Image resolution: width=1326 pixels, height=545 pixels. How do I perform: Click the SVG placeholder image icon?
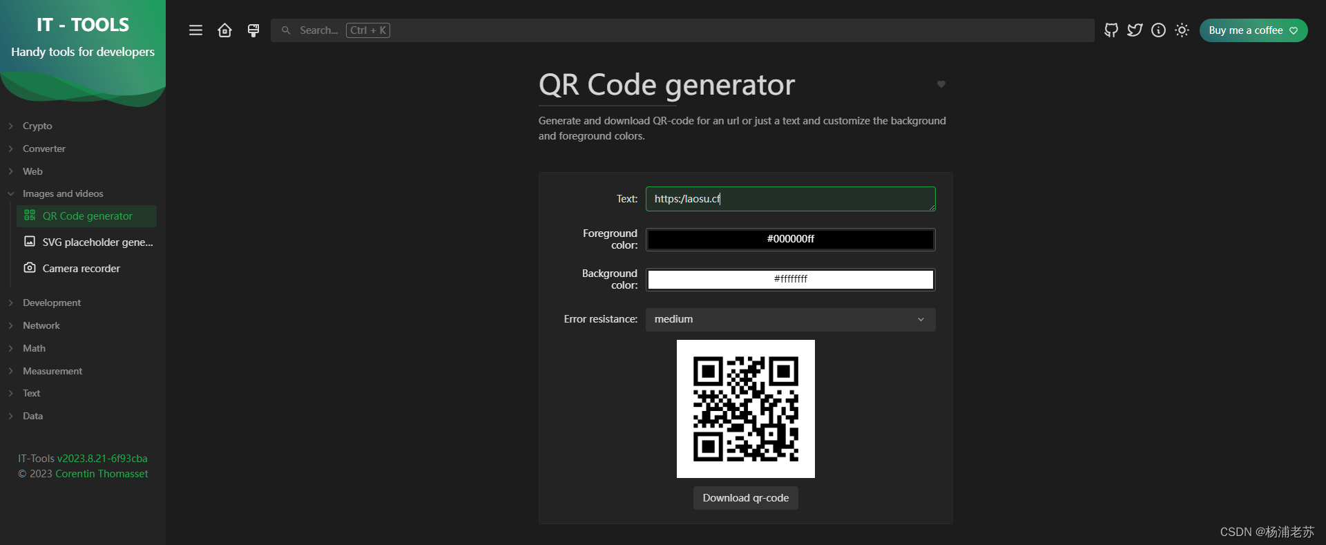(x=30, y=241)
